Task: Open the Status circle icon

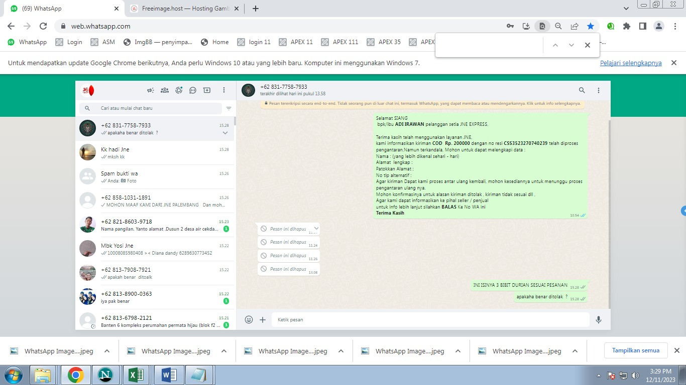Action: [x=179, y=90]
